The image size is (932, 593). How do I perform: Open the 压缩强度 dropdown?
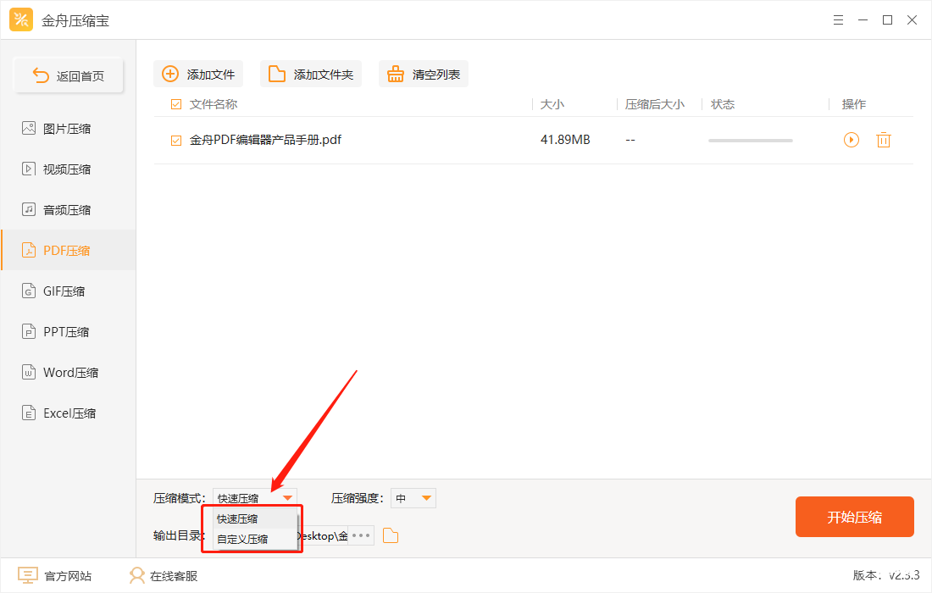tap(413, 497)
